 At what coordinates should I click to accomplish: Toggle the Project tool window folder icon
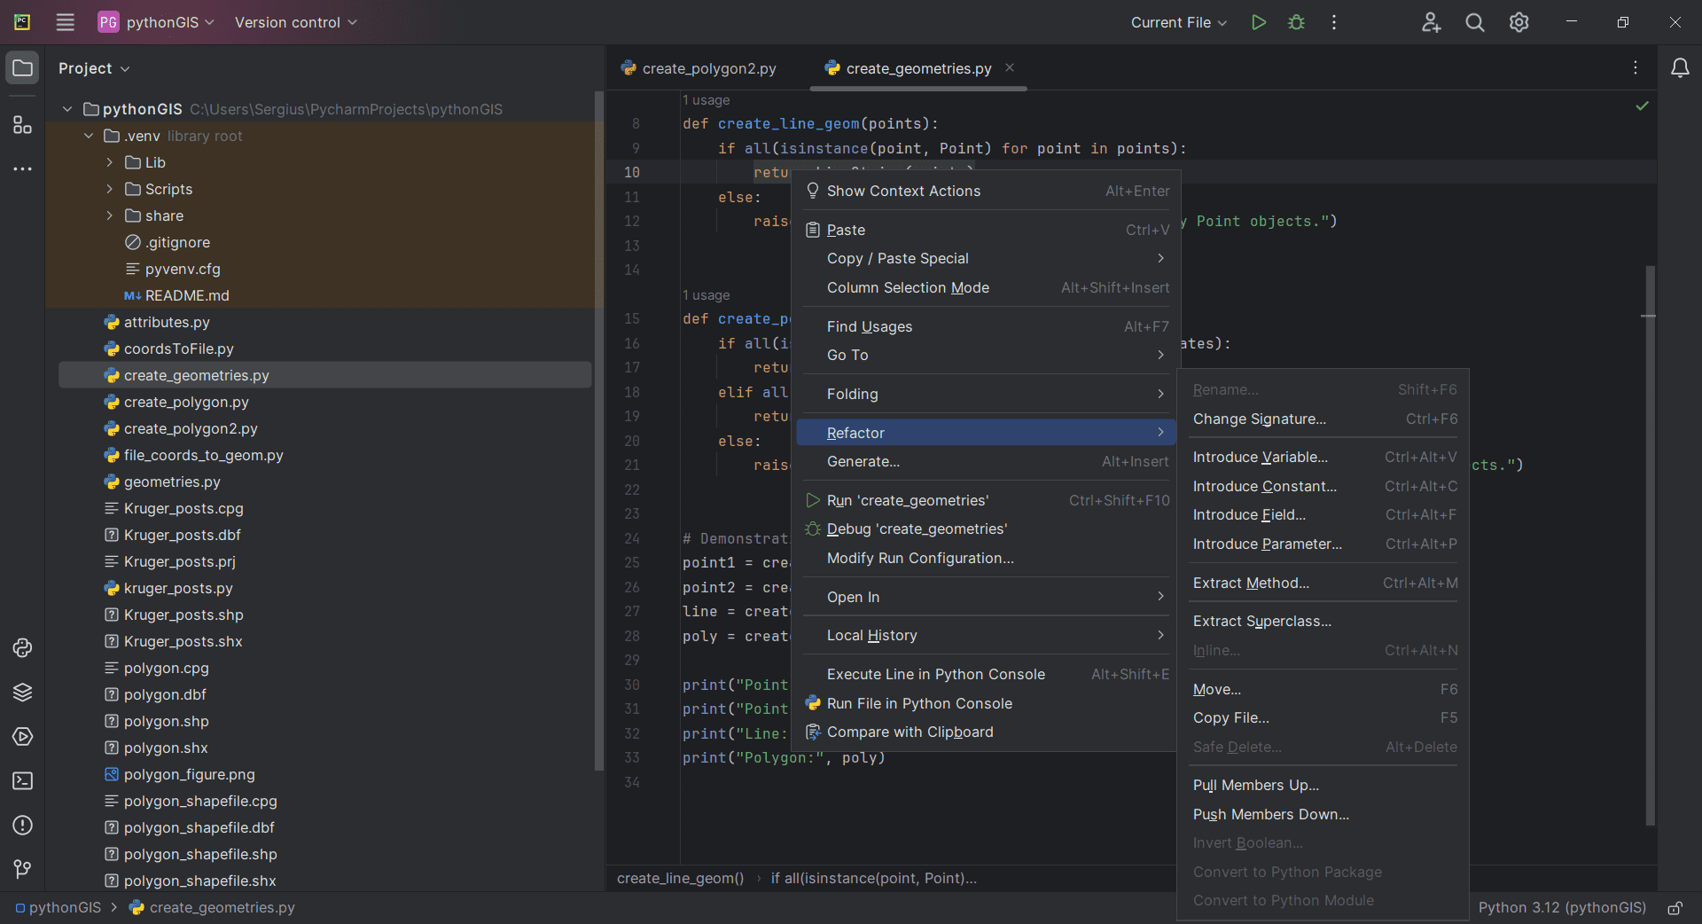pyautogui.click(x=22, y=68)
